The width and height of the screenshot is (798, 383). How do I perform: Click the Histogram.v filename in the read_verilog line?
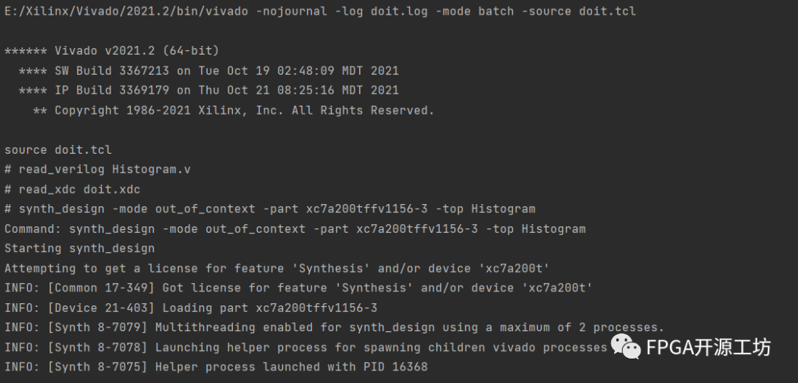(151, 169)
